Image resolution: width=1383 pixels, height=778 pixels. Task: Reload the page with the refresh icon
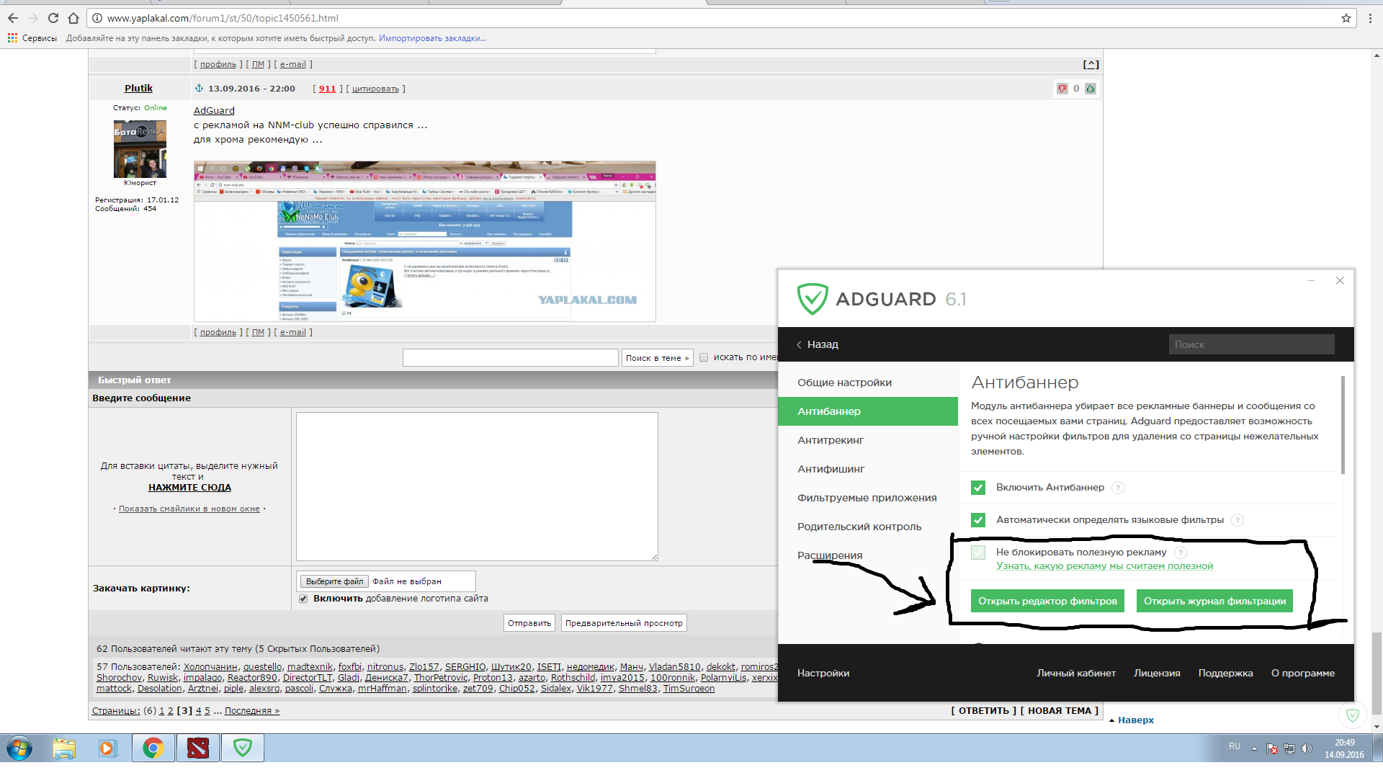(x=53, y=18)
